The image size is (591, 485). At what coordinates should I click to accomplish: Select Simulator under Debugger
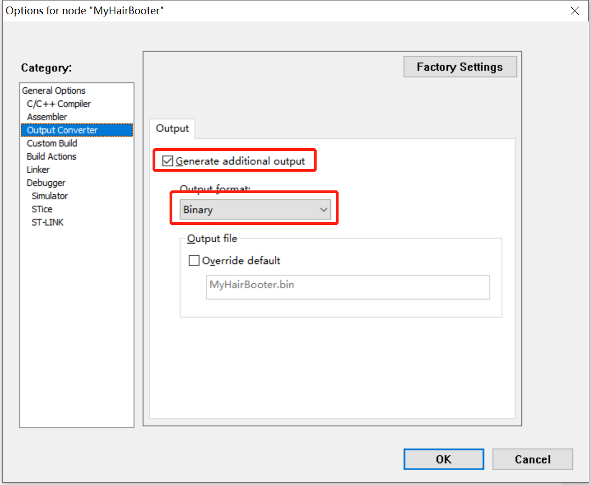[x=50, y=196]
